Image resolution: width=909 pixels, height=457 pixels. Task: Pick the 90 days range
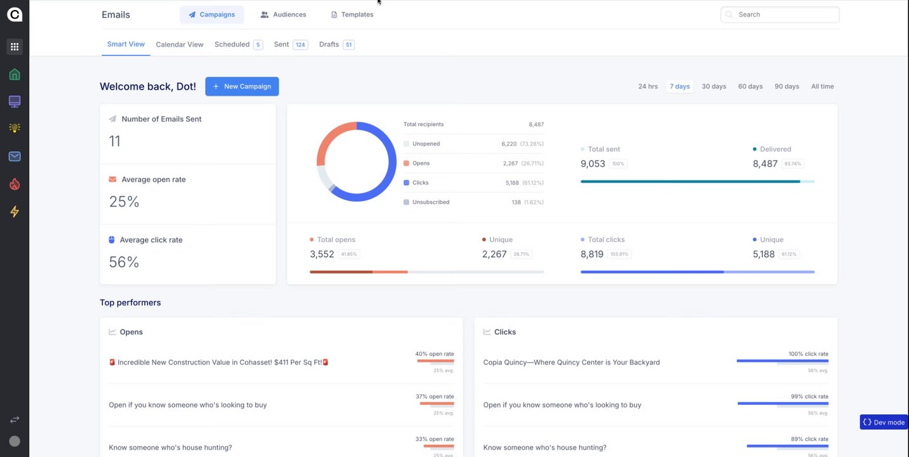point(787,86)
